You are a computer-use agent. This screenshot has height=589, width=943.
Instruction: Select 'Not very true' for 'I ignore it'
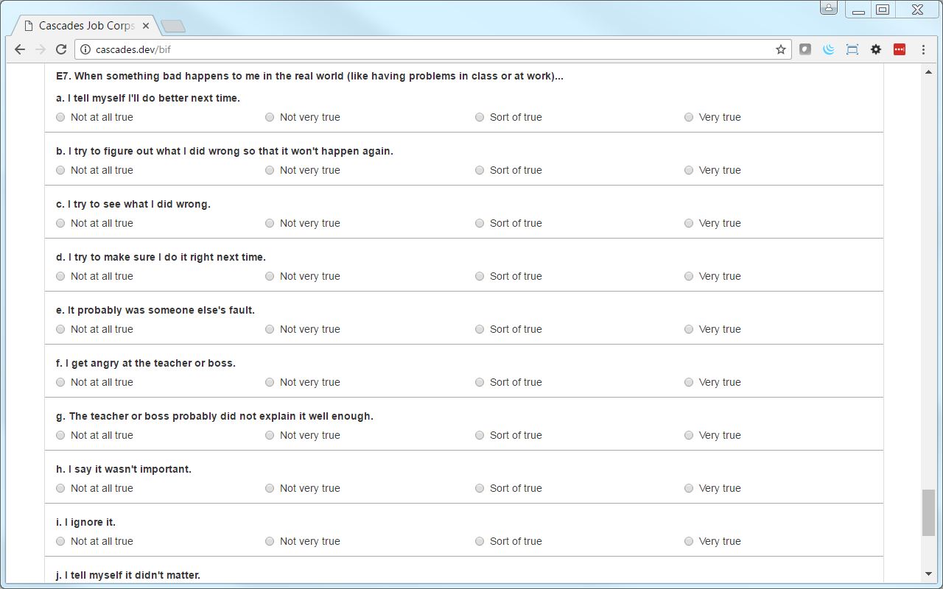click(270, 541)
